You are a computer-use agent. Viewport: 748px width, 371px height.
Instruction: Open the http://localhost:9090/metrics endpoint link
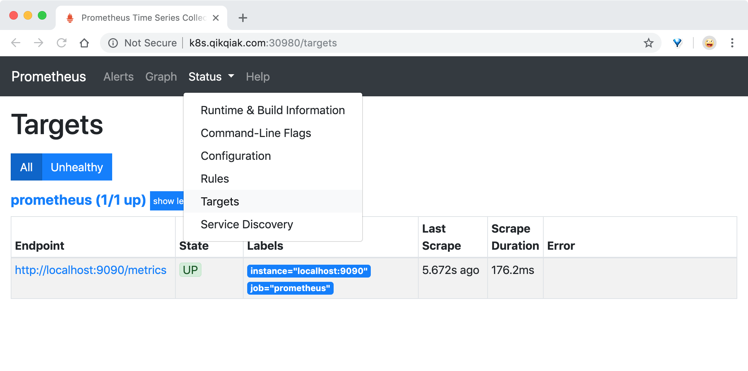[91, 270]
